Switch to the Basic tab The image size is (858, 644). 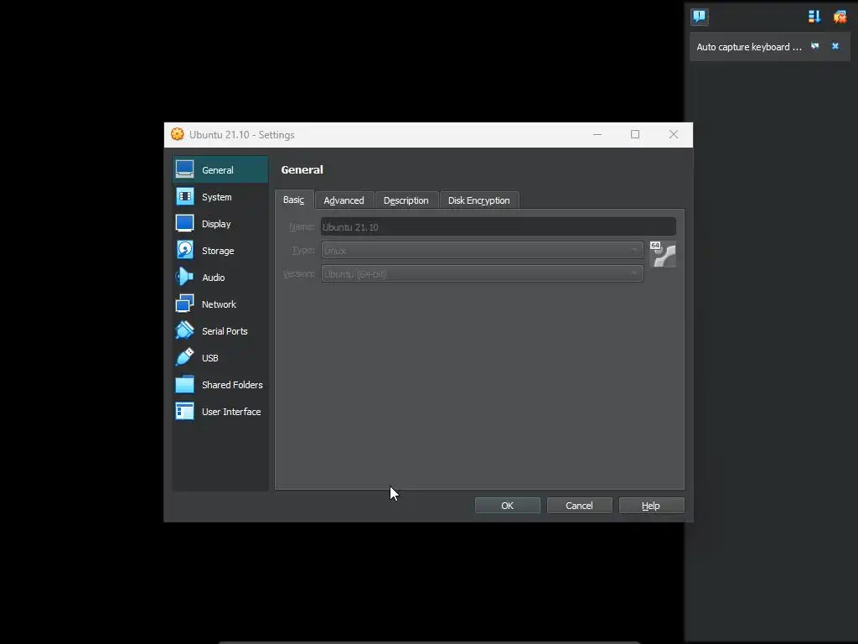click(294, 200)
